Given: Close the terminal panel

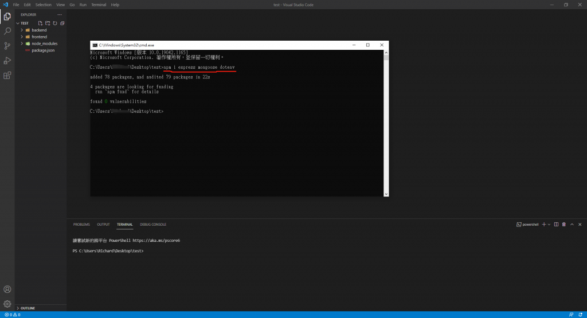Looking at the screenshot, I should click(x=580, y=225).
